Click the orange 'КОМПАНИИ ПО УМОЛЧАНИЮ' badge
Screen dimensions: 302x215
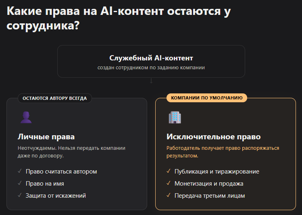(x=207, y=98)
